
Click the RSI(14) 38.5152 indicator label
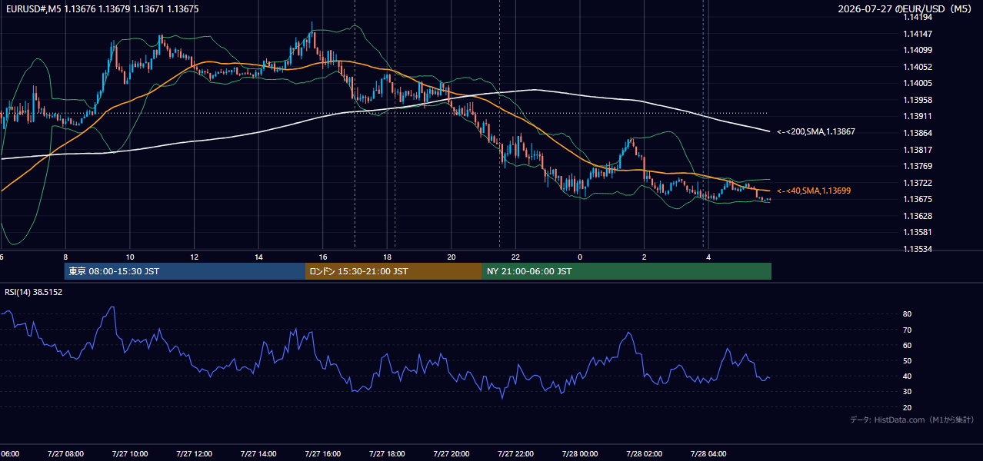click(x=33, y=292)
